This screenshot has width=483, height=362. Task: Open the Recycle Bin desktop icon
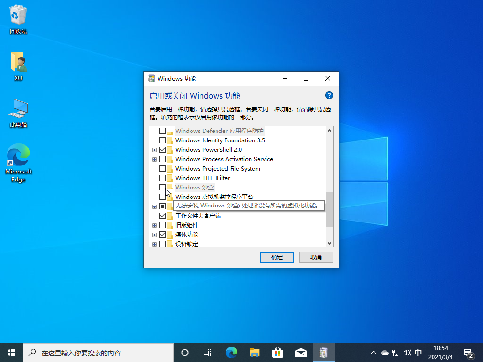(18, 19)
